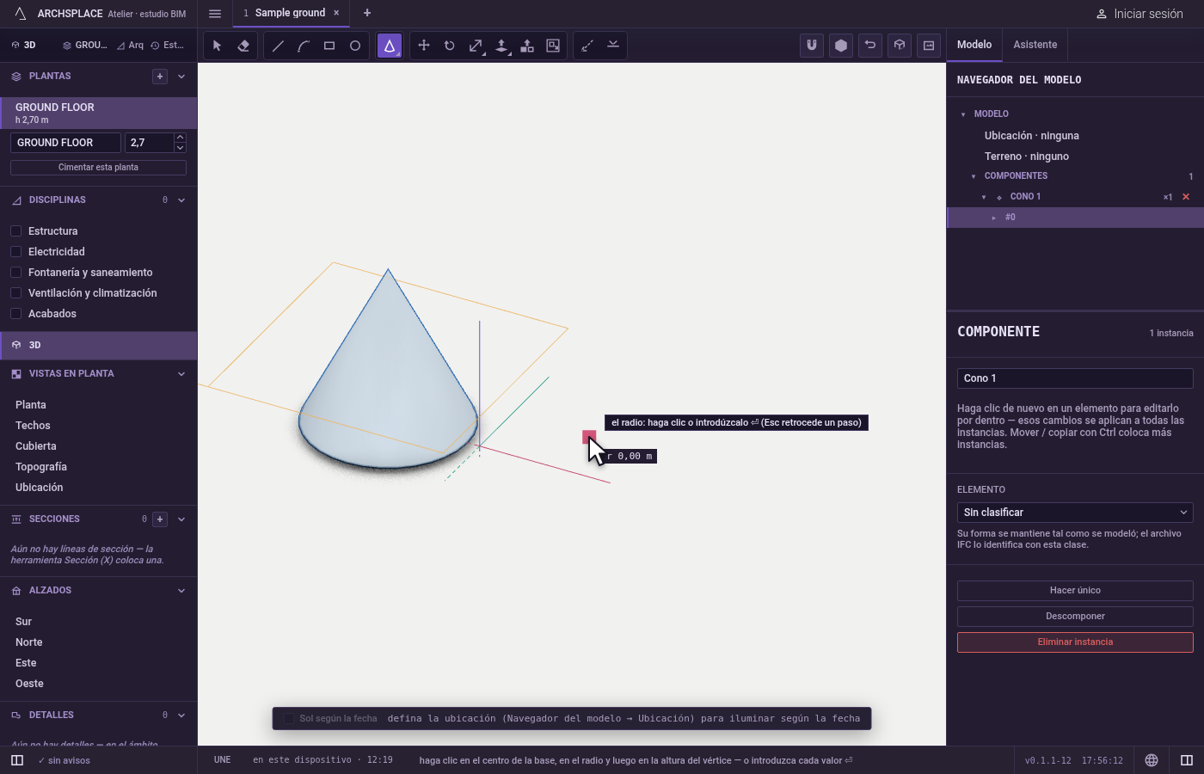
Task: Select the Circle drawing tool
Action: tap(355, 46)
